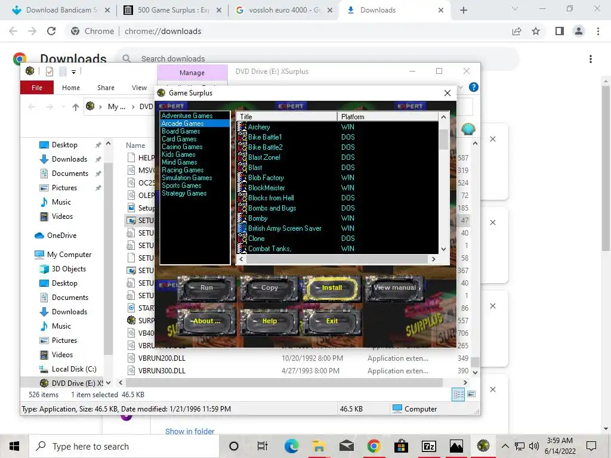Click the British Army Screen Saver icon

[242, 228]
